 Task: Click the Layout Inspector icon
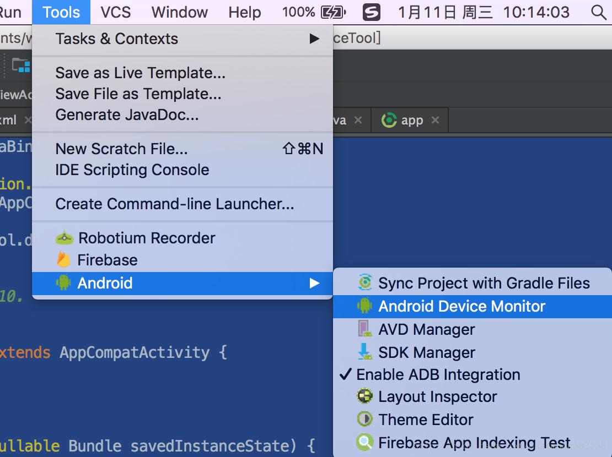point(365,396)
